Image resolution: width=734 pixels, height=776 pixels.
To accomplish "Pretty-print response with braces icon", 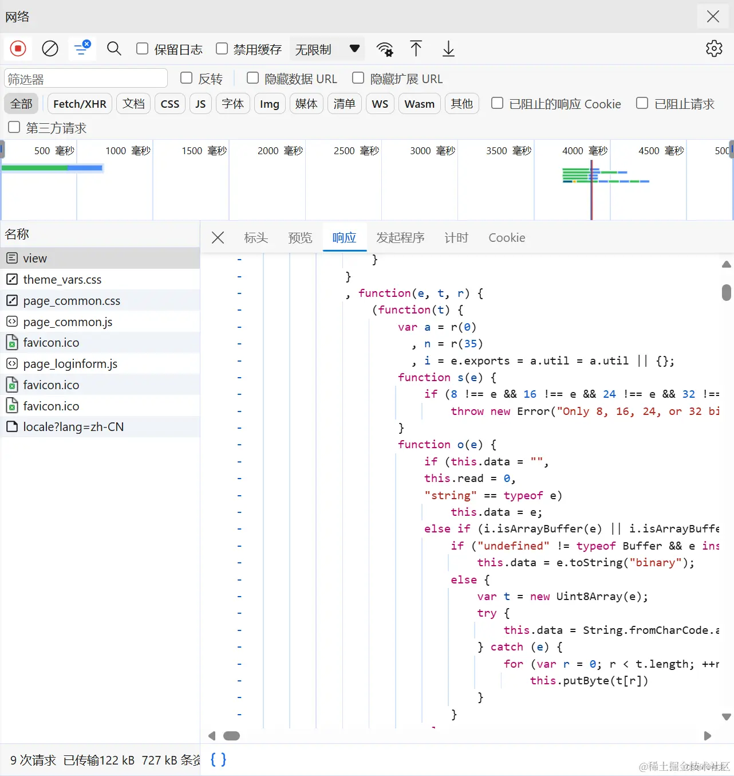I will click(x=218, y=759).
